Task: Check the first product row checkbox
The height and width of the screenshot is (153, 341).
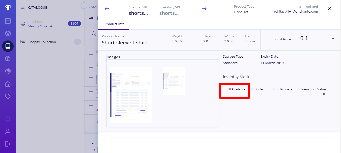Action: pyautogui.click(x=91, y=65)
